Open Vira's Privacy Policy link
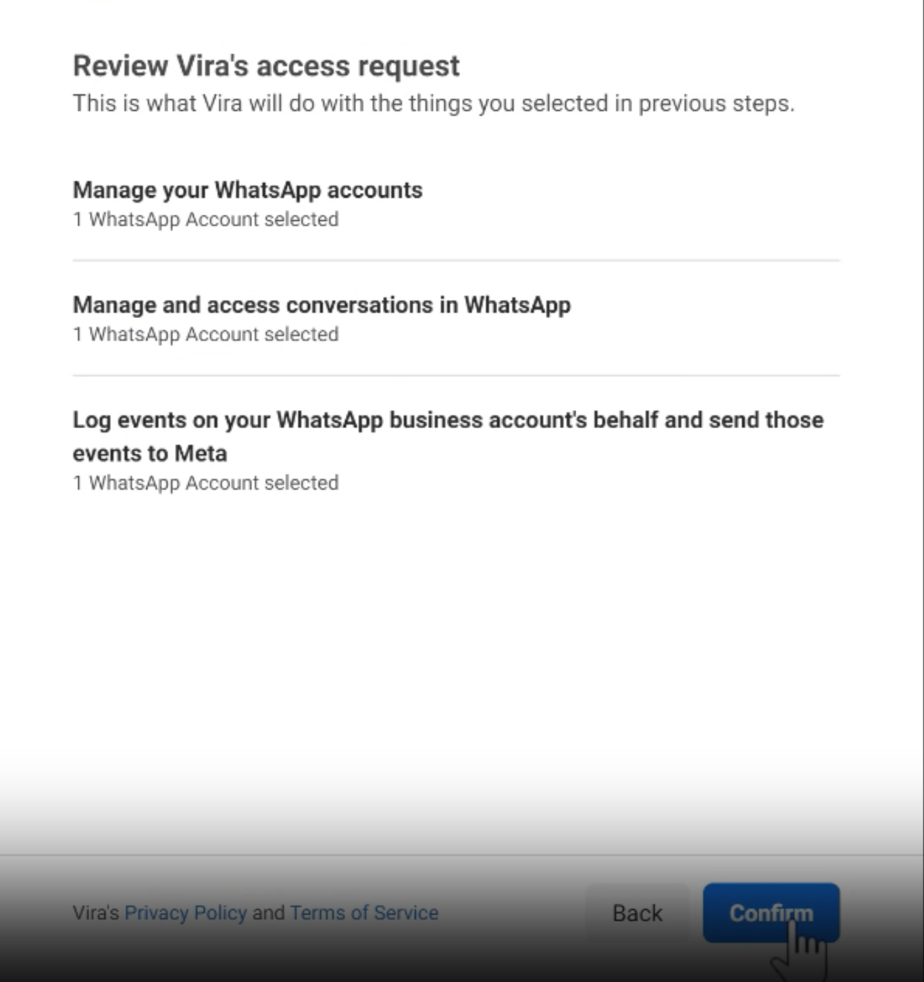The image size is (924, 982). click(x=186, y=912)
